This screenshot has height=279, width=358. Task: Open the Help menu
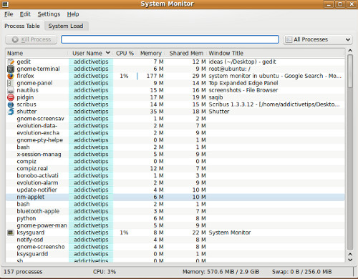73,14
